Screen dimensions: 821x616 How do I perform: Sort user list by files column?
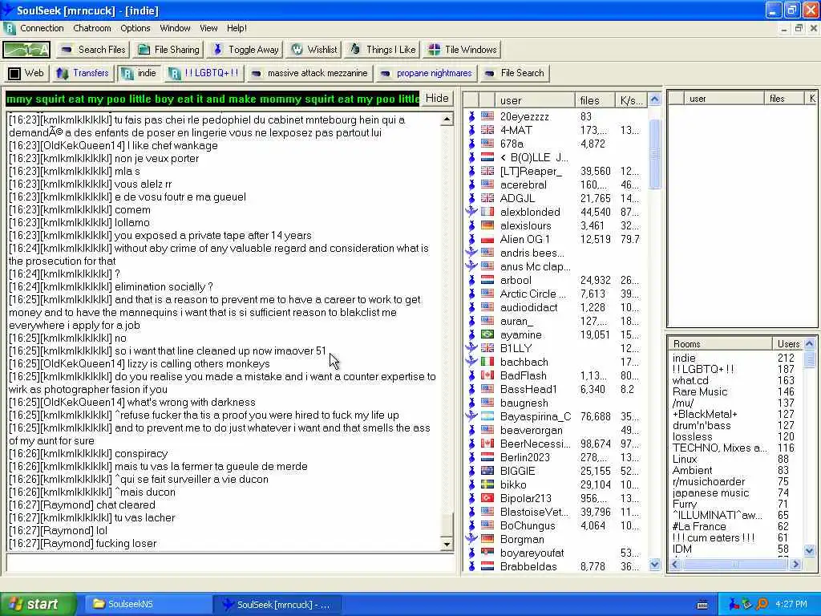tap(594, 100)
